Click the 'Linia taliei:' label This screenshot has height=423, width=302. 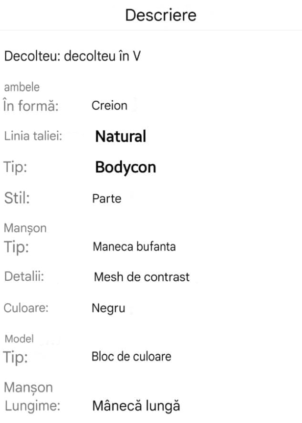[x=34, y=136]
